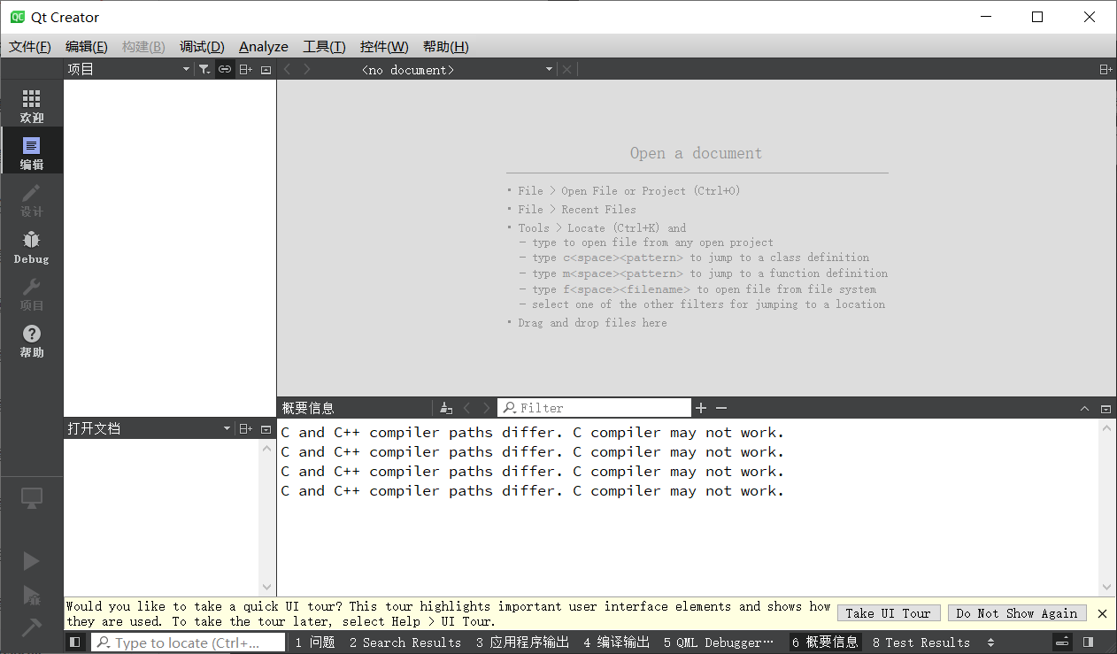Switch to 欢迎 (Welcome) mode

tap(32, 103)
